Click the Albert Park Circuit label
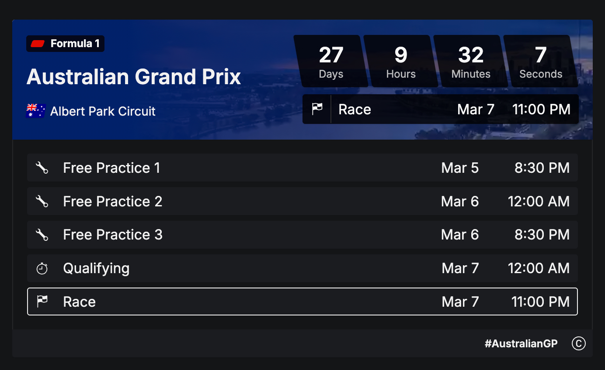 (x=103, y=111)
